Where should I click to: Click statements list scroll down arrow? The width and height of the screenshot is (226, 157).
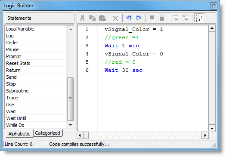click(x=71, y=125)
